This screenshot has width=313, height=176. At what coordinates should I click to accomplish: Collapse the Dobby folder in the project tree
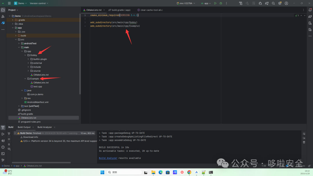pyautogui.click(x=25, y=55)
